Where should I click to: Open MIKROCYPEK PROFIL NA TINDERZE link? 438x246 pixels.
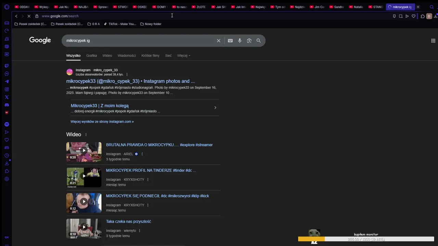click(151, 170)
